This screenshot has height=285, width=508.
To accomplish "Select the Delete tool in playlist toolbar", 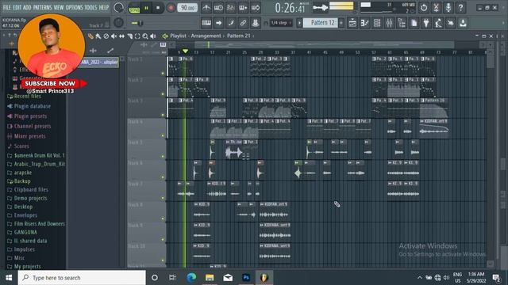I will pos(106,36).
